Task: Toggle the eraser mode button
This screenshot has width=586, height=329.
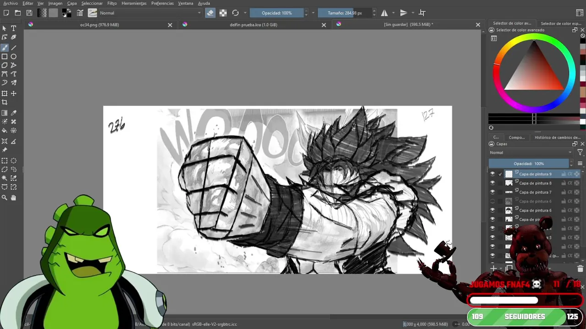Action: [210, 13]
